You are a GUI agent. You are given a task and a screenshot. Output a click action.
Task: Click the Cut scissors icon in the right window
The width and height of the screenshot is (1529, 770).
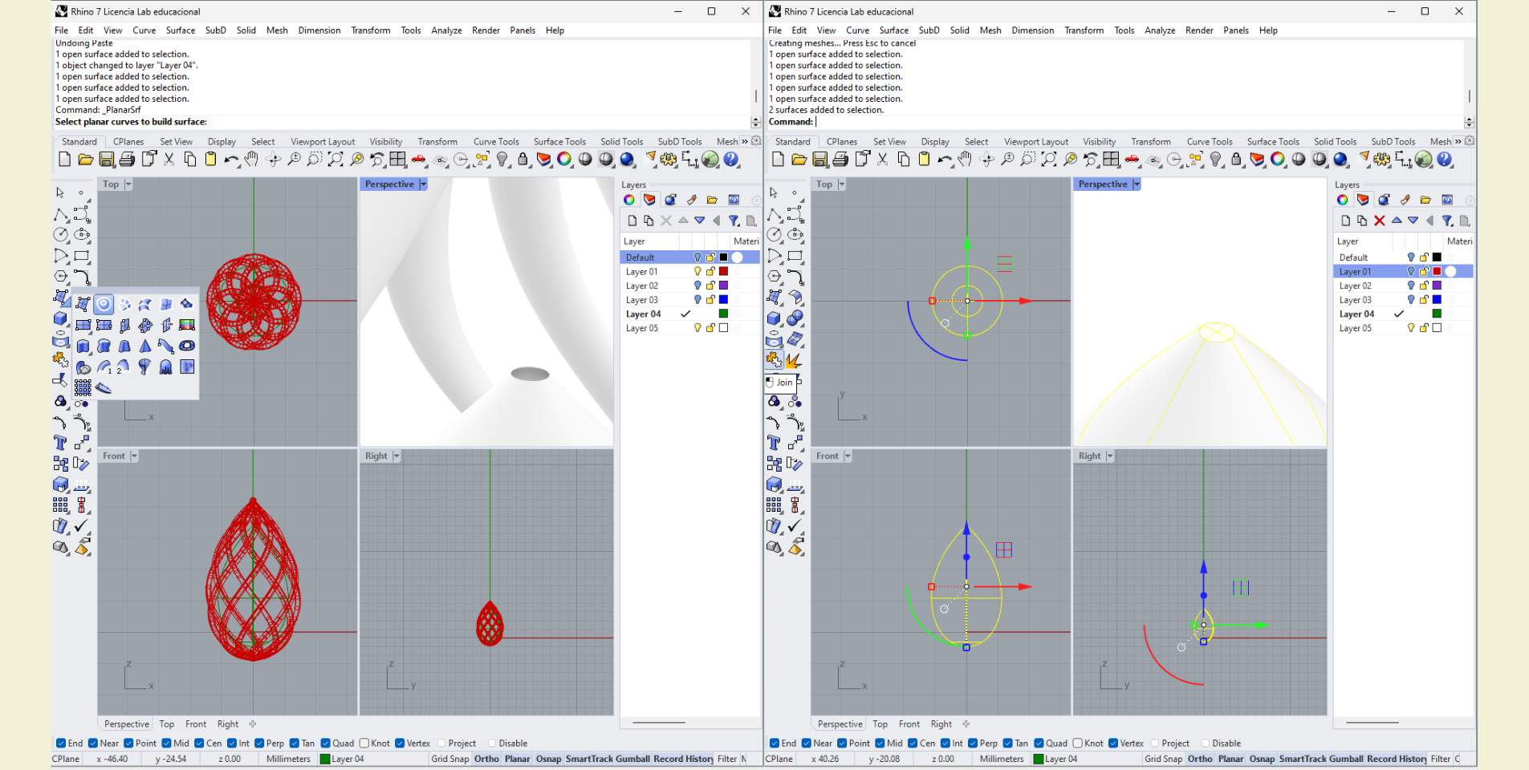[882, 160]
